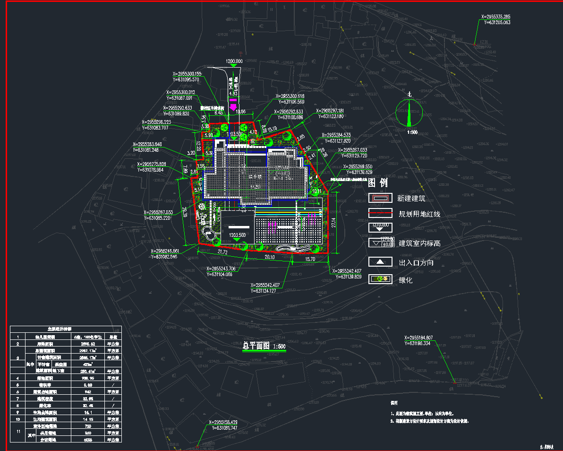Click the 总平面图 1:500 drawing title

point(264,346)
